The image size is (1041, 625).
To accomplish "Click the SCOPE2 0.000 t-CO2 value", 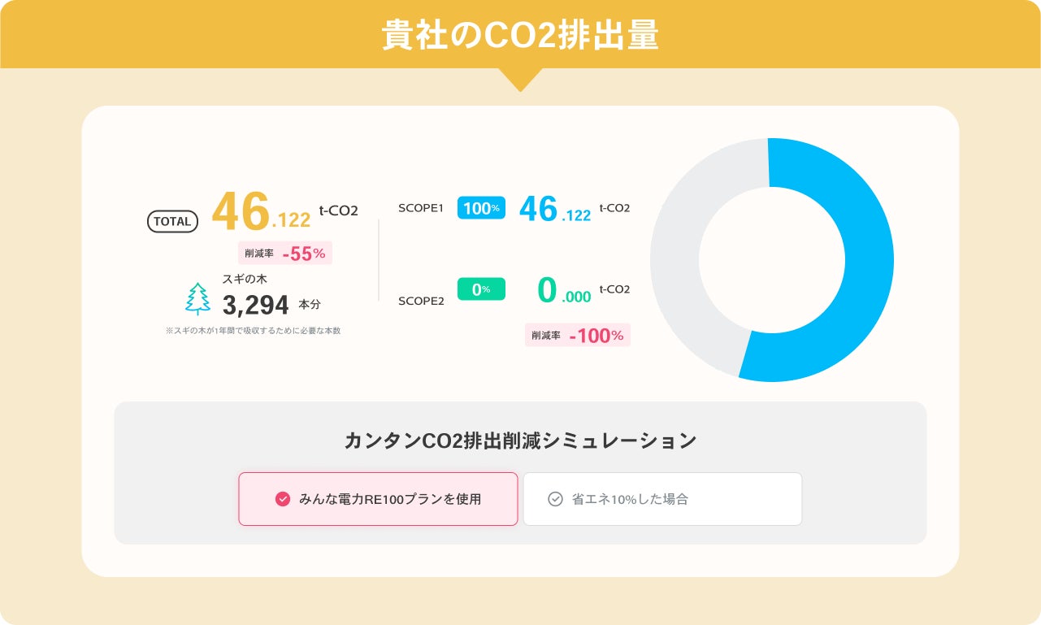I will point(565,291).
